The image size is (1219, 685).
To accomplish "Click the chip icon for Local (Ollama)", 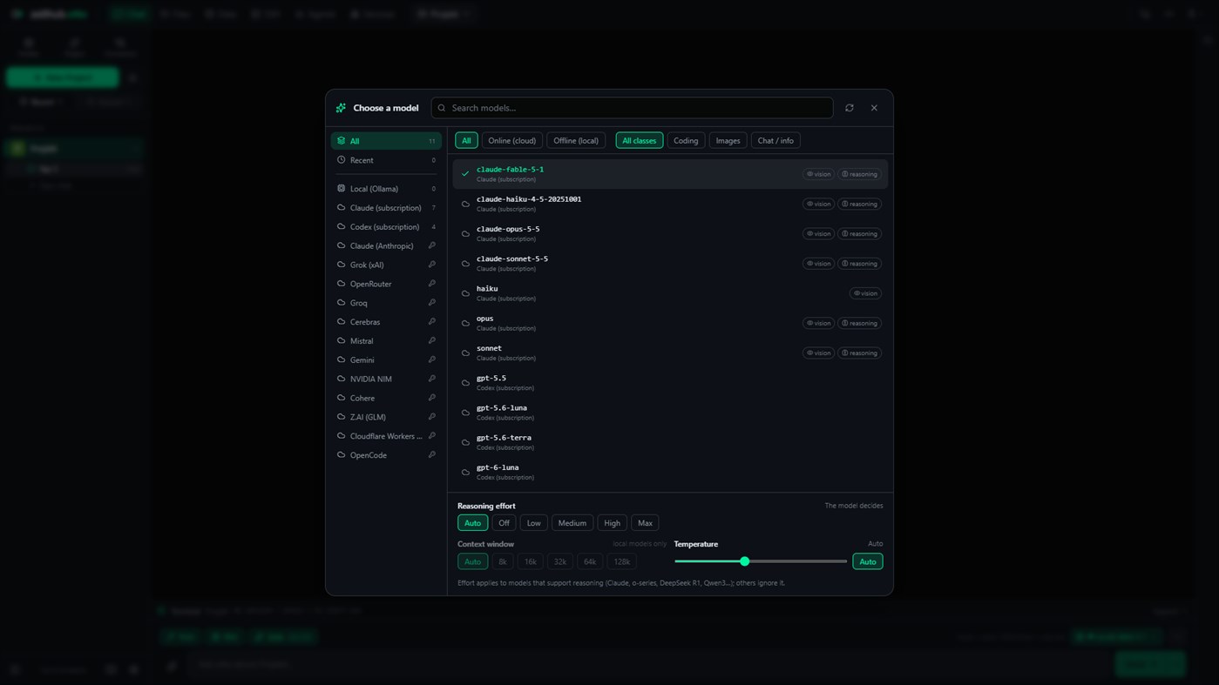I will point(341,188).
